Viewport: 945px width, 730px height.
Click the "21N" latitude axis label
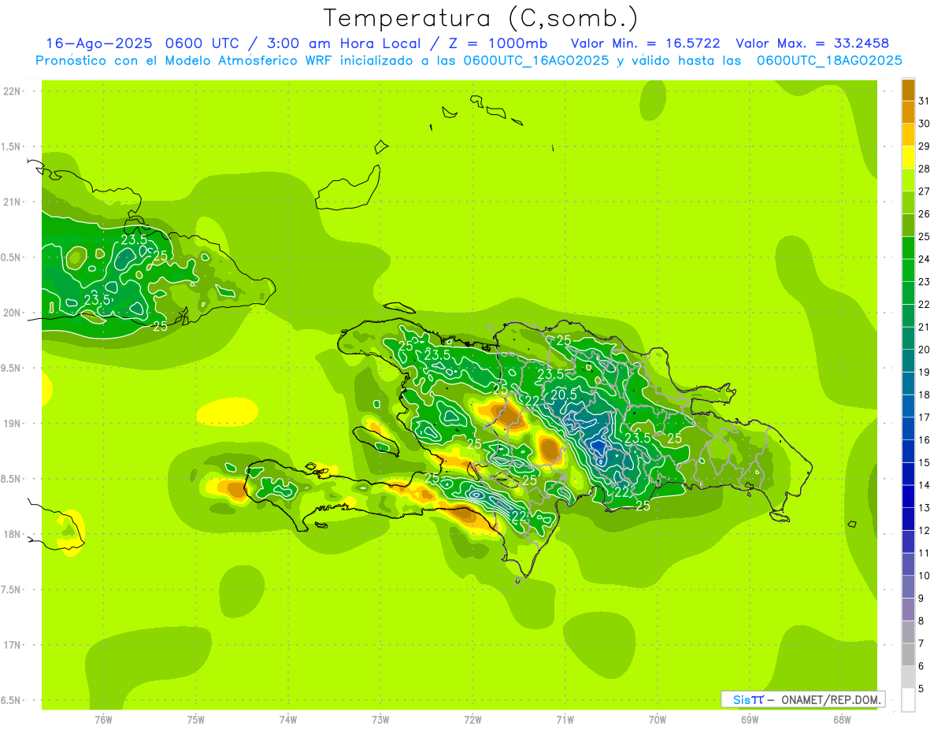[13, 202]
